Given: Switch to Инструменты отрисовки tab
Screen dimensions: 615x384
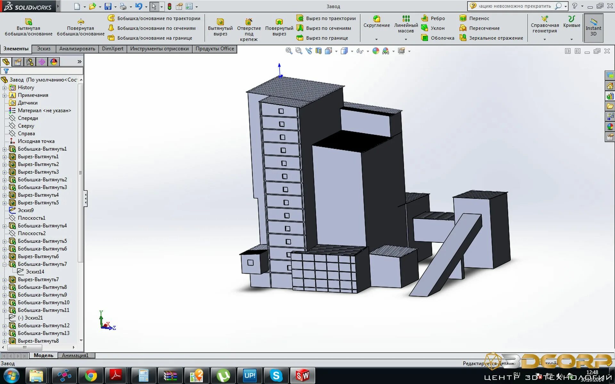Looking at the screenshot, I should (x=159, y=49).
